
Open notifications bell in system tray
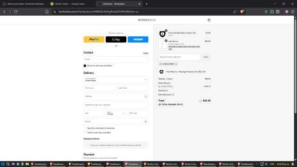(x=293, y=164)
